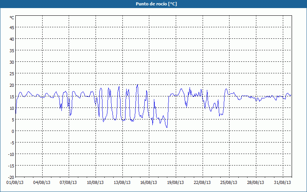This screenshot has width=307, height=192.
Task: Click the 22/08/13 date label
Action: [202, 183]
